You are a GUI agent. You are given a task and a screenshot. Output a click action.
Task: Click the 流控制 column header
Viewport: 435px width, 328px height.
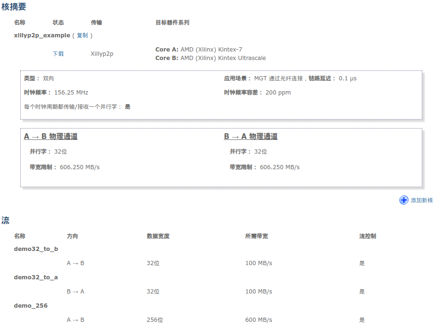click(368, 236)
